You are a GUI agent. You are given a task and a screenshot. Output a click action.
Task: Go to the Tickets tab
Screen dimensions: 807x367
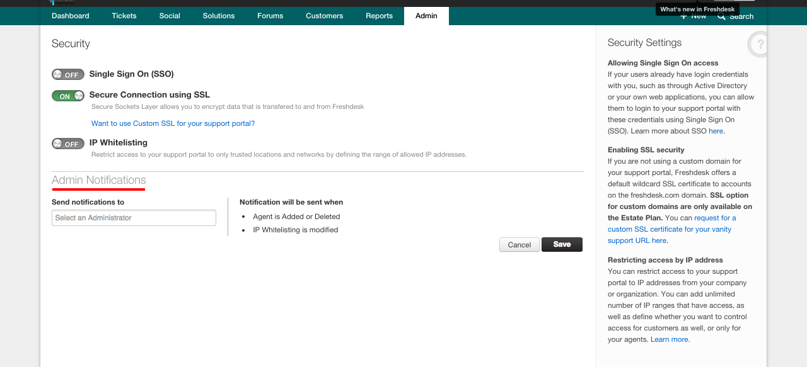124,16
